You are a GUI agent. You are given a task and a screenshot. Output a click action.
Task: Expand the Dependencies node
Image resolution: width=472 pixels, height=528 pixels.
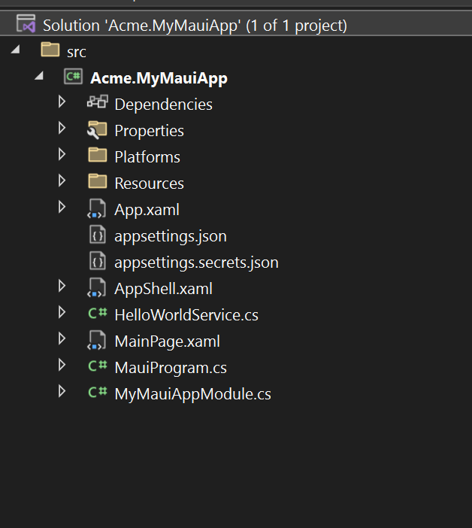coord(62,103)
